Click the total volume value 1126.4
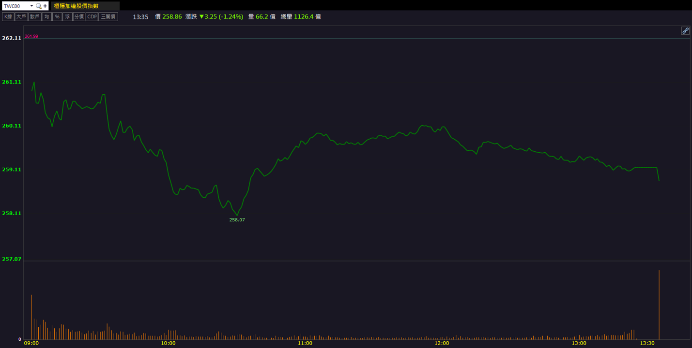The height and width of the screenshot is (348, 692). 304,16
